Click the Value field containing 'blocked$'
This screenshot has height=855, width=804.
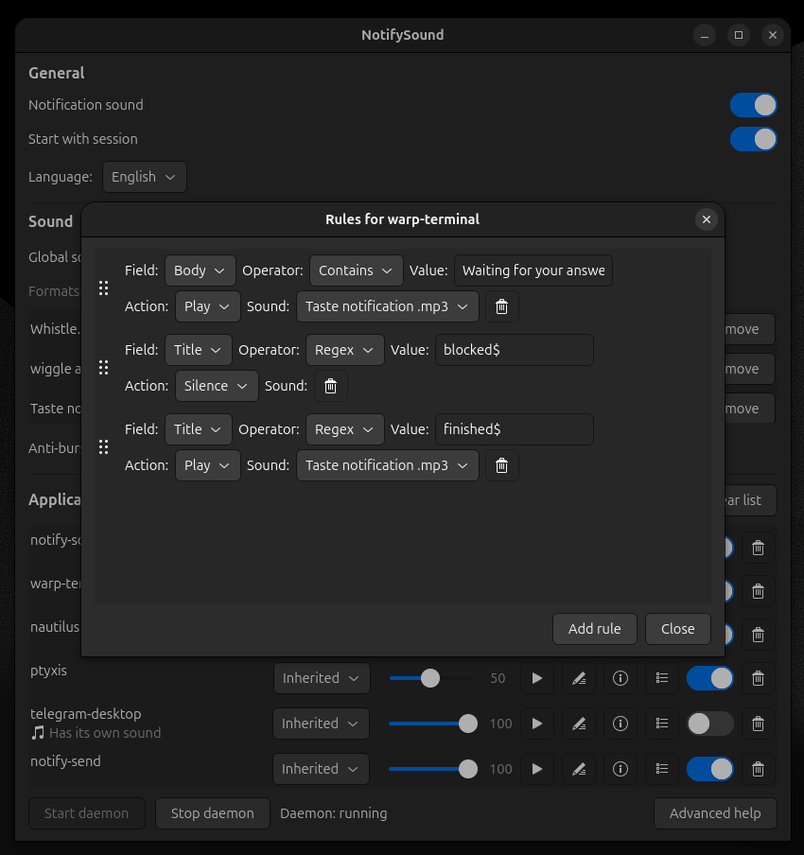pyautogui.click(x=515, y=350)
